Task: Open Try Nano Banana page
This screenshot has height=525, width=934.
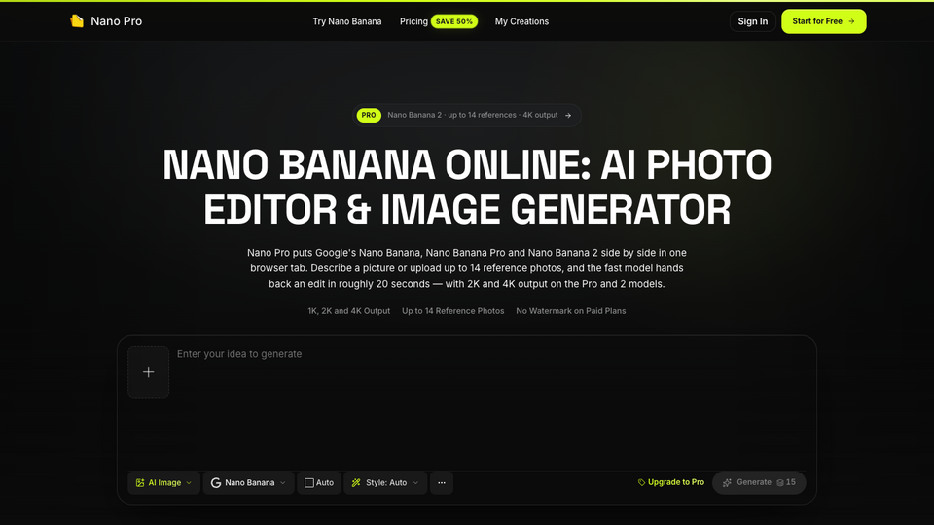Action: click(x=347, y=21)
